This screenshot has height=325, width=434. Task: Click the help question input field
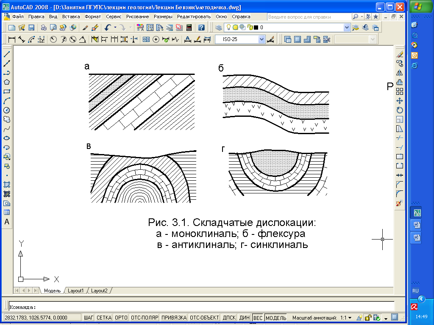click(x=309, y=17)
